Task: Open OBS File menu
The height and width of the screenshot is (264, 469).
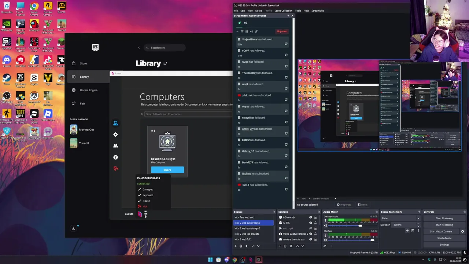Action: click(x=236, y=11)
